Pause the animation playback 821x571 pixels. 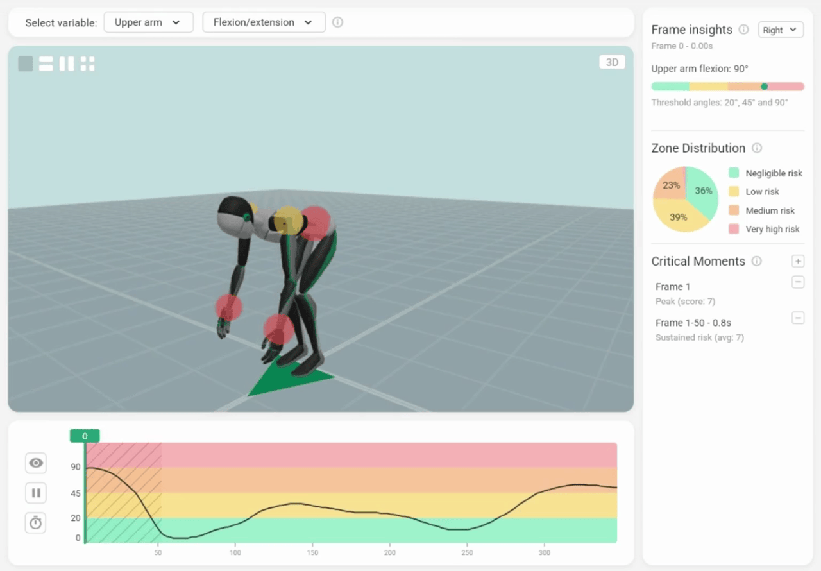pyautogui.click(x=36, y=493)
